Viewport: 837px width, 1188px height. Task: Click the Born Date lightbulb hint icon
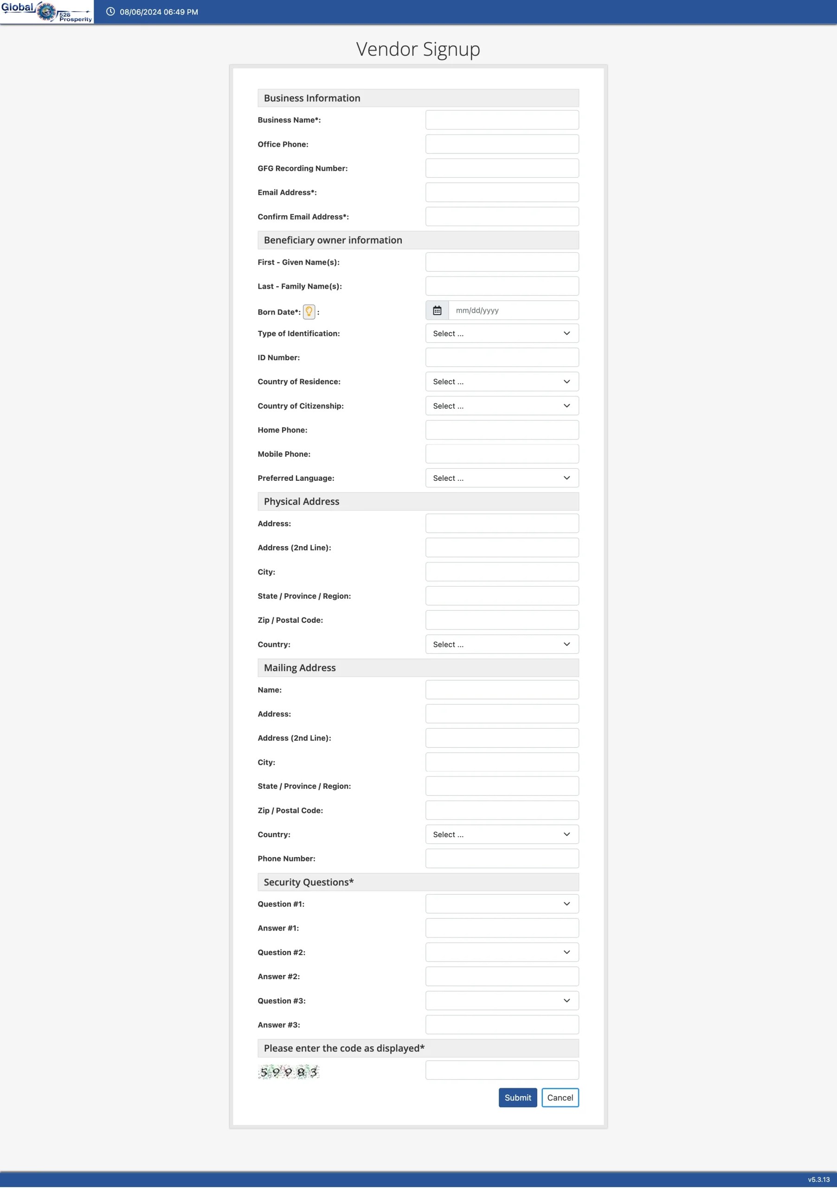309,311
